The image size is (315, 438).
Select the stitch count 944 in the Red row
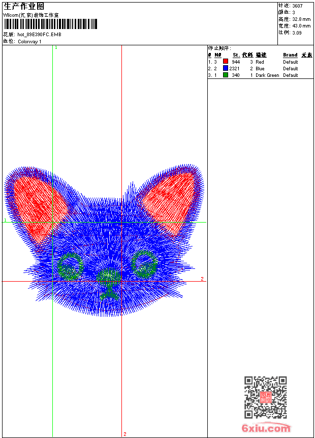tap(236, 62)
